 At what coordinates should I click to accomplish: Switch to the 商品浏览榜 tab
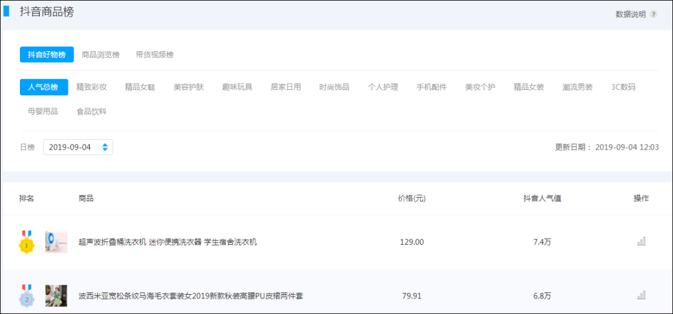(x=100, y=54)
